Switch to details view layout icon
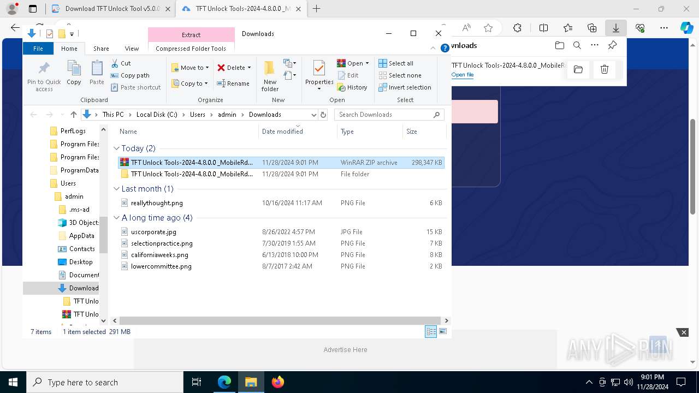Image resolution: width=699 pixels, height=393 pixels. click(431, 331)
